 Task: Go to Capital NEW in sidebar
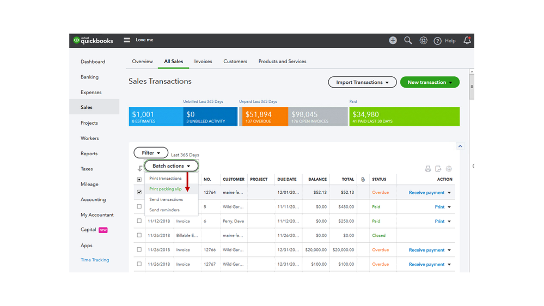pyautogui.click(x=94, y=230)
